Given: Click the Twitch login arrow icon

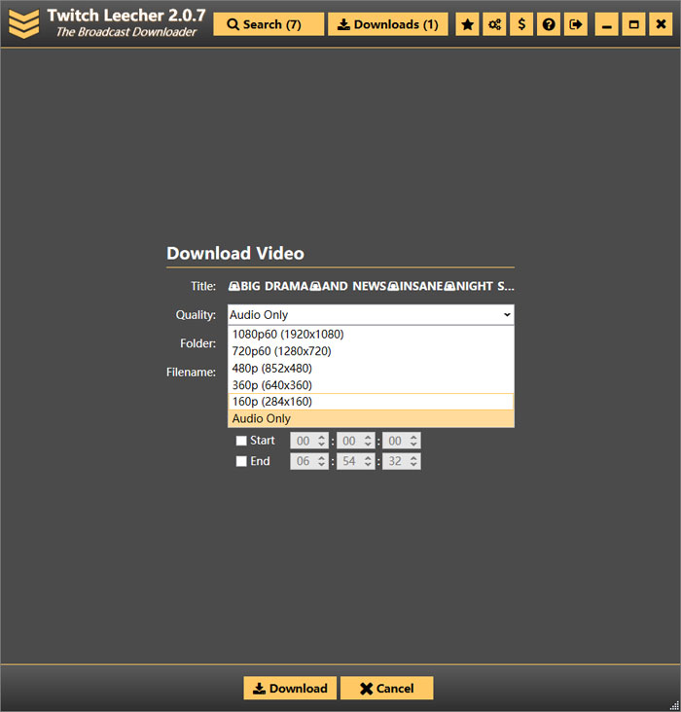Looking at the screenshot, I should [576, 24].
